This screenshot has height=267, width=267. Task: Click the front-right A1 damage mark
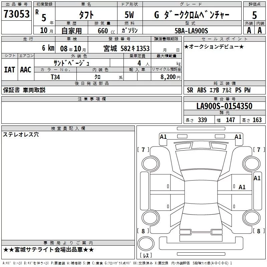[x=238, y=137]
